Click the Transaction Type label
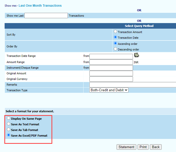The image size is (176, 152). [17, 90]
